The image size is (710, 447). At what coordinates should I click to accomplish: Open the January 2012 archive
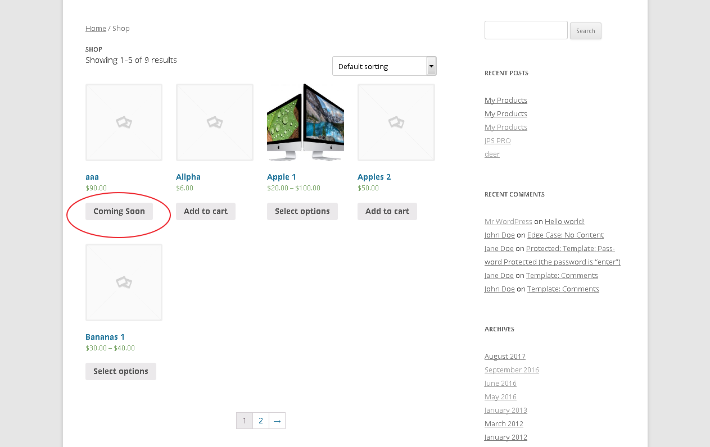tap(506, 437)
